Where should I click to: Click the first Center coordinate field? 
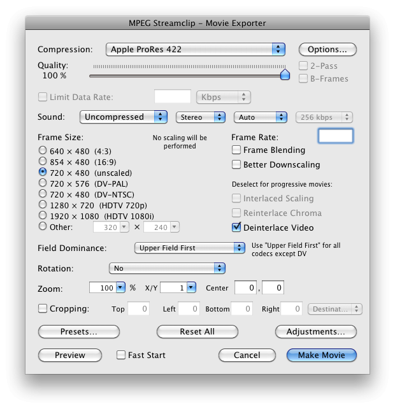245,287
